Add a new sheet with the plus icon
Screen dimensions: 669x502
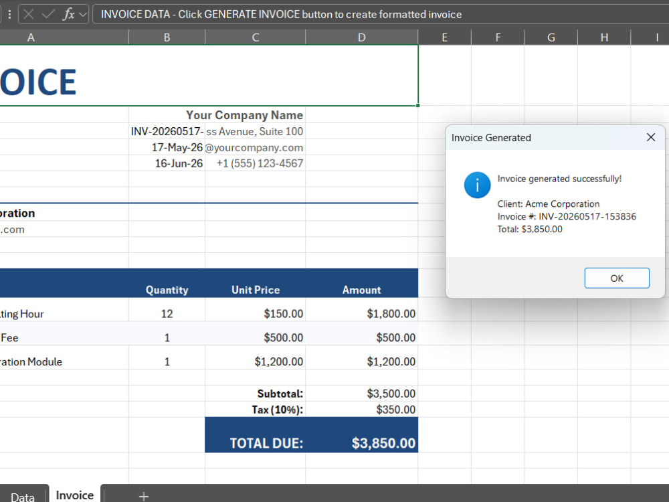144,497
